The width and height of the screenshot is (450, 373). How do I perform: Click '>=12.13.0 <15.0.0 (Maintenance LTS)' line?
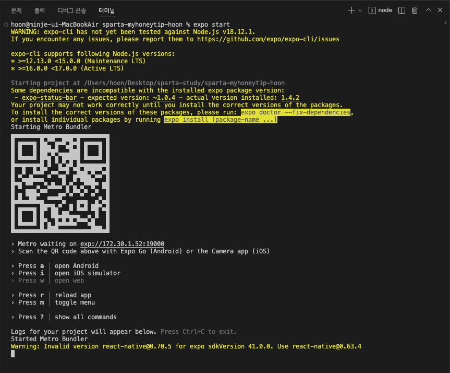(x=78, y=61)
